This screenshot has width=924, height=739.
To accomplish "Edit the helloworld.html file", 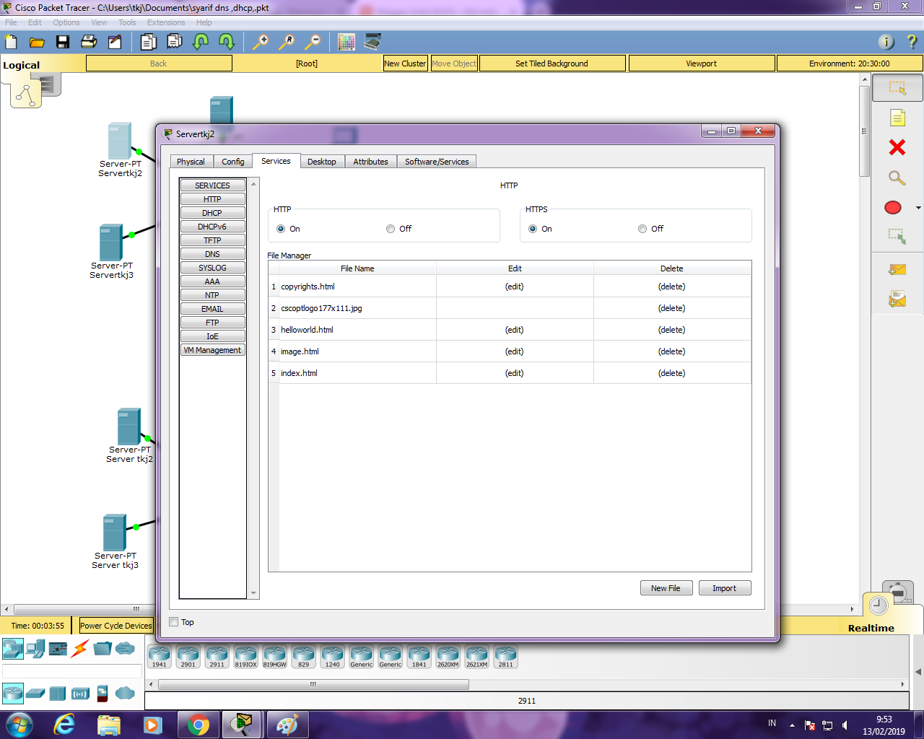I will tap(514, 330).
